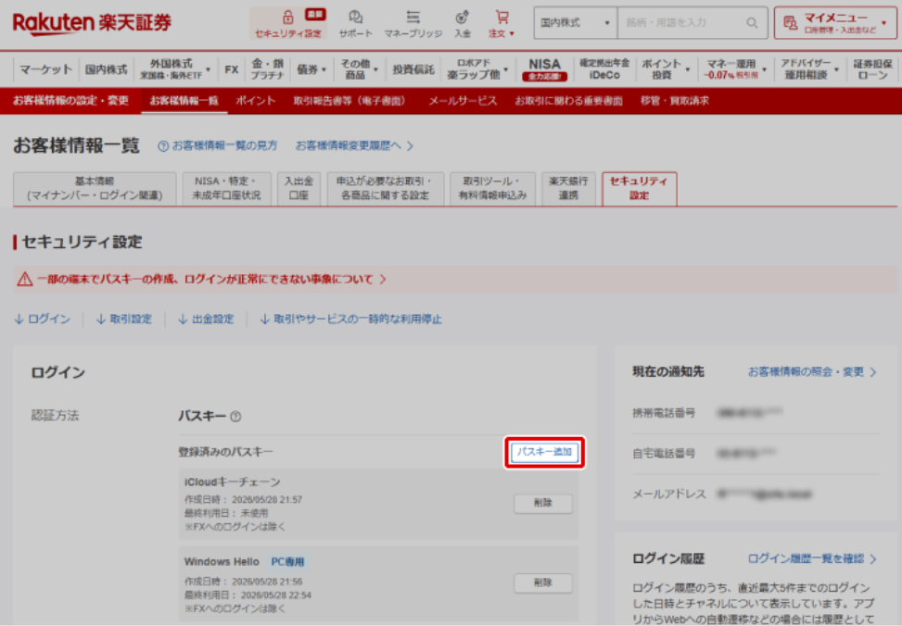
Task: Click the question icon for お客様情報一覧の見方
Action: (x=163, y=146)
